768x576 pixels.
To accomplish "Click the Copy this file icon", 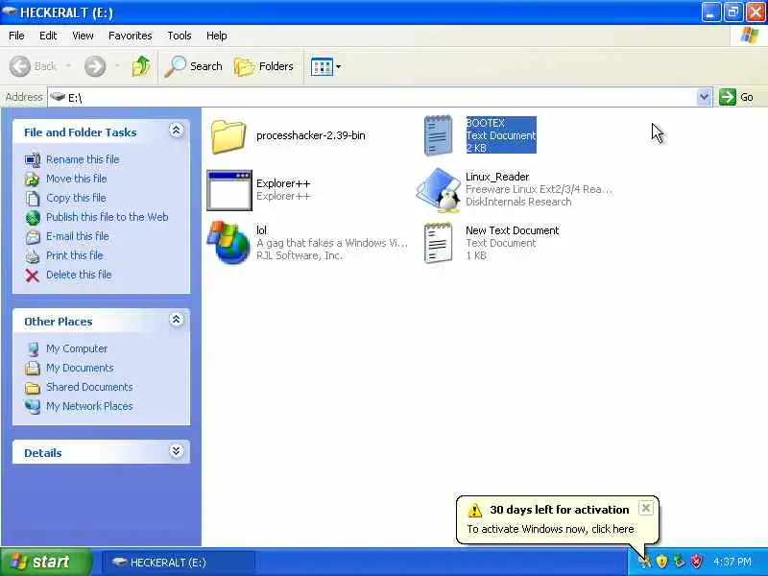I will click(33, 199).
